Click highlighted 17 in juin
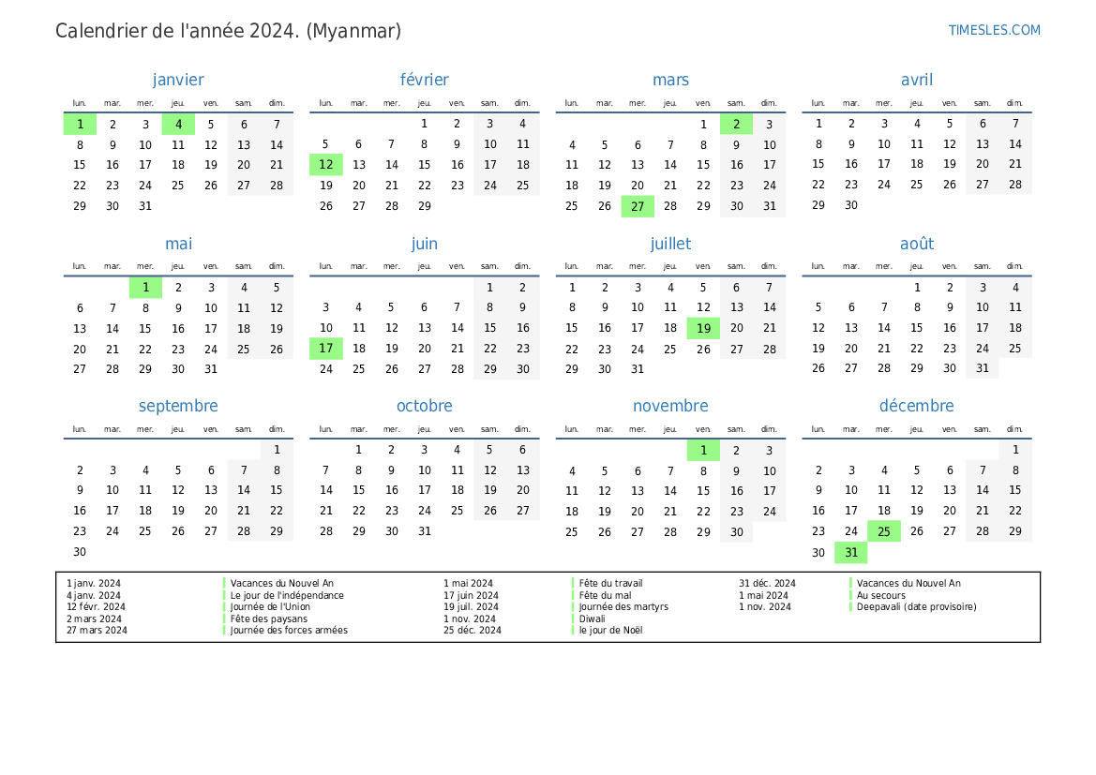Image resolution: width=1096 pixels, height=775 pixels. (325, 349)
